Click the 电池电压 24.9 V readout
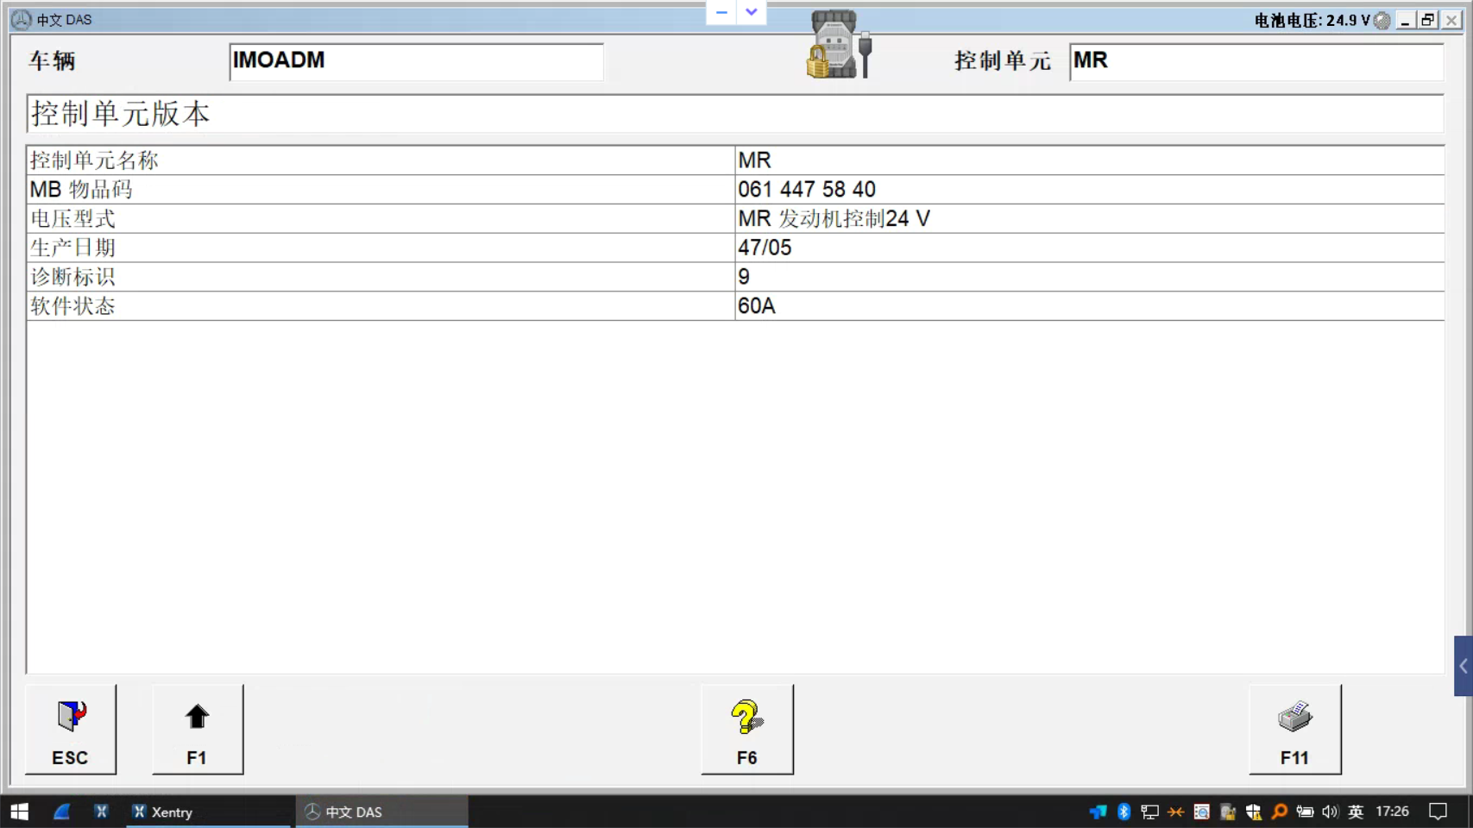The image size is (1473, 828). point(1312,20)
